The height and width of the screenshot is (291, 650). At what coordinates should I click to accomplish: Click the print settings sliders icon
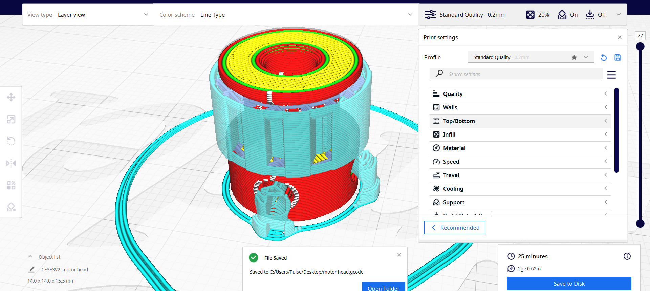click(430, 15)
